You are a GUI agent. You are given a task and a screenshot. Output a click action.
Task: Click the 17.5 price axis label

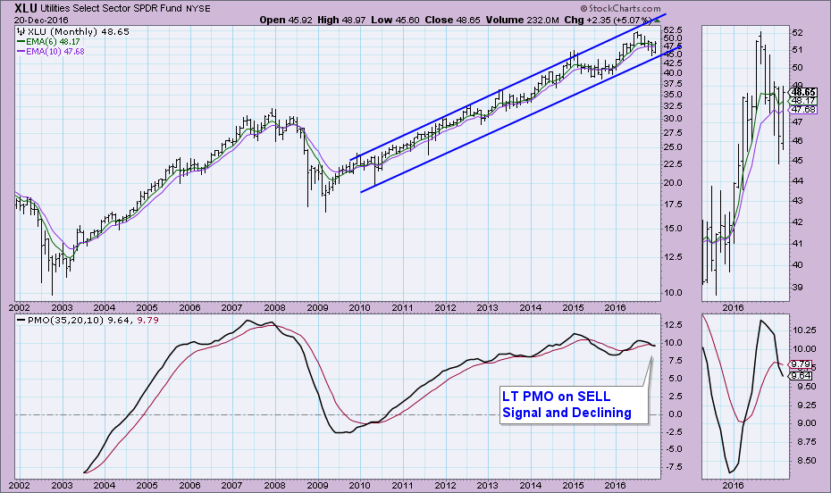(673, 204)
